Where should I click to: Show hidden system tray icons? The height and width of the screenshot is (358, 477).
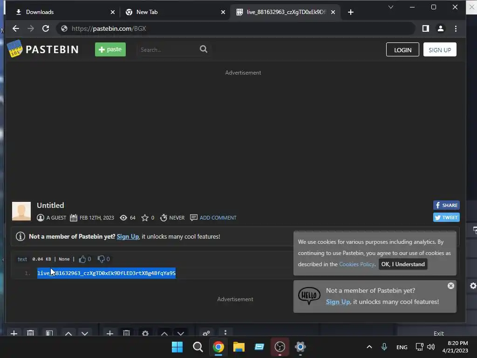tap(369, 347)
